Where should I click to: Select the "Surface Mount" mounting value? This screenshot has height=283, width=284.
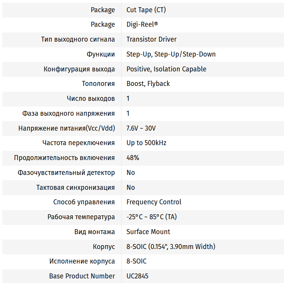(x=148, y=232)
